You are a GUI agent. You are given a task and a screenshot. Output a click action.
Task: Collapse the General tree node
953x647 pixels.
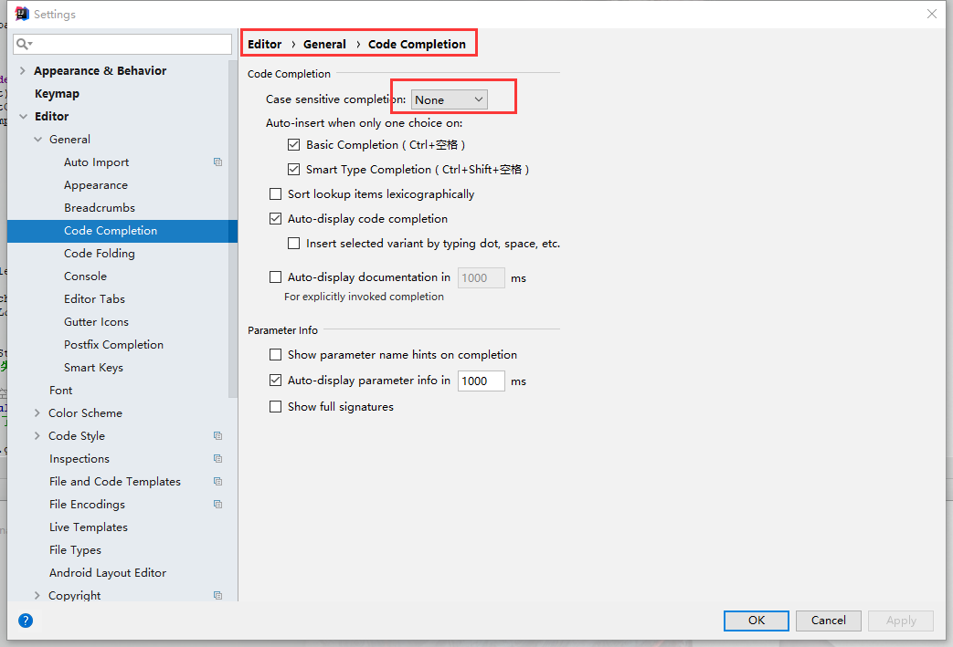pos(37,140)
